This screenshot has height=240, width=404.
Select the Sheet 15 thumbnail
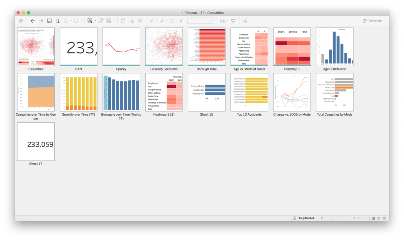point(207,92)
